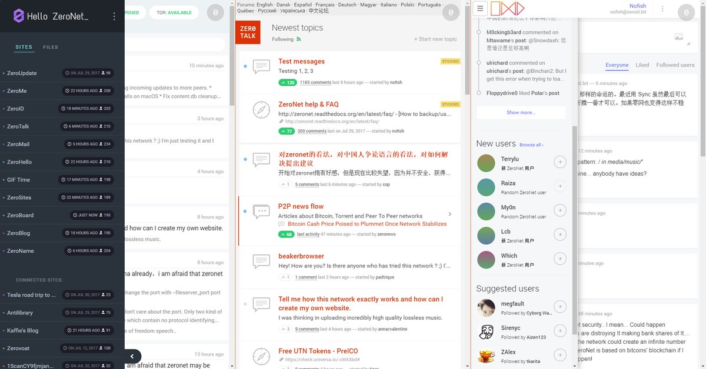Open Nofish user profile link
Viewport: 706px width, 369px height.
[638, 6]
